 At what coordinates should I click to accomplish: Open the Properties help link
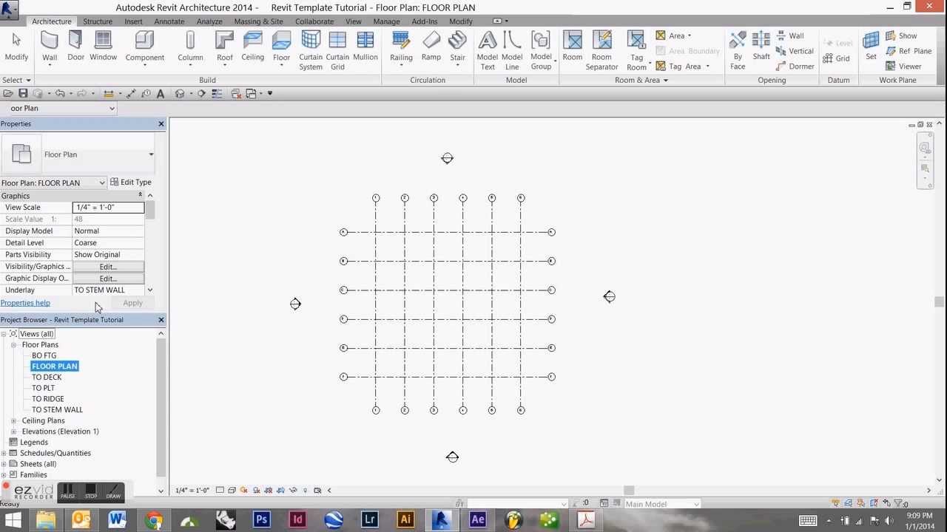click(25, 303)
